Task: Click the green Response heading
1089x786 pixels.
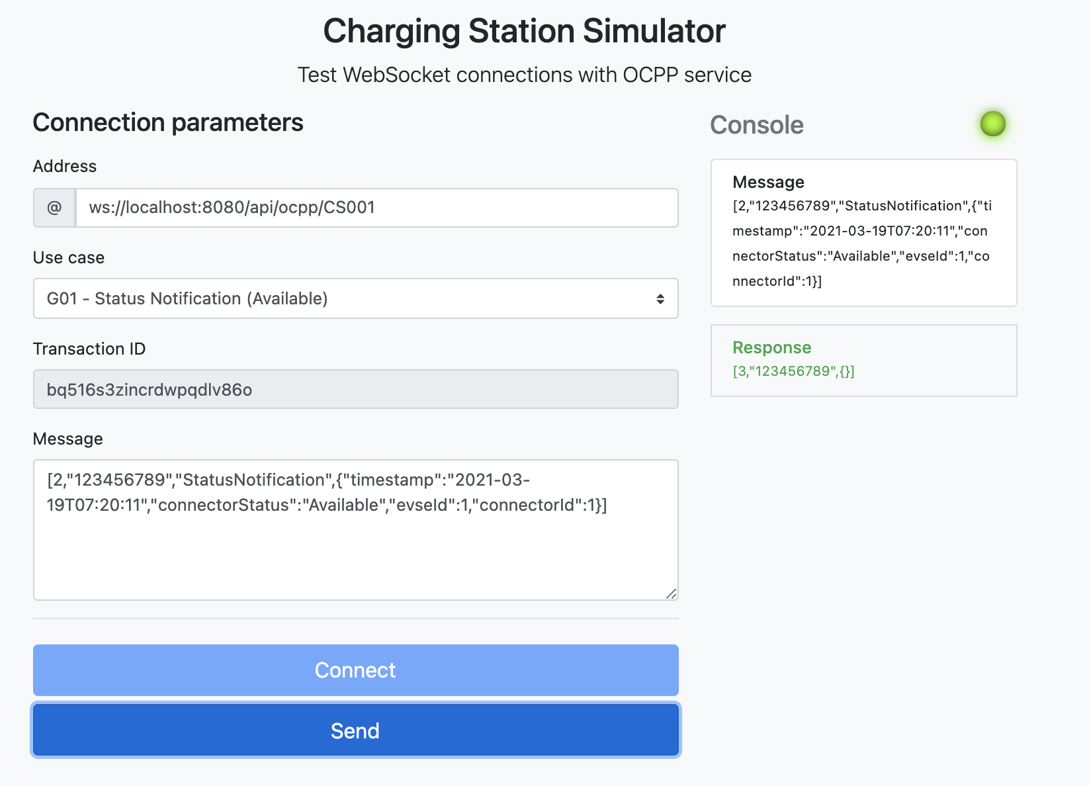Action: pyautogui.click(x=771, y=347)
